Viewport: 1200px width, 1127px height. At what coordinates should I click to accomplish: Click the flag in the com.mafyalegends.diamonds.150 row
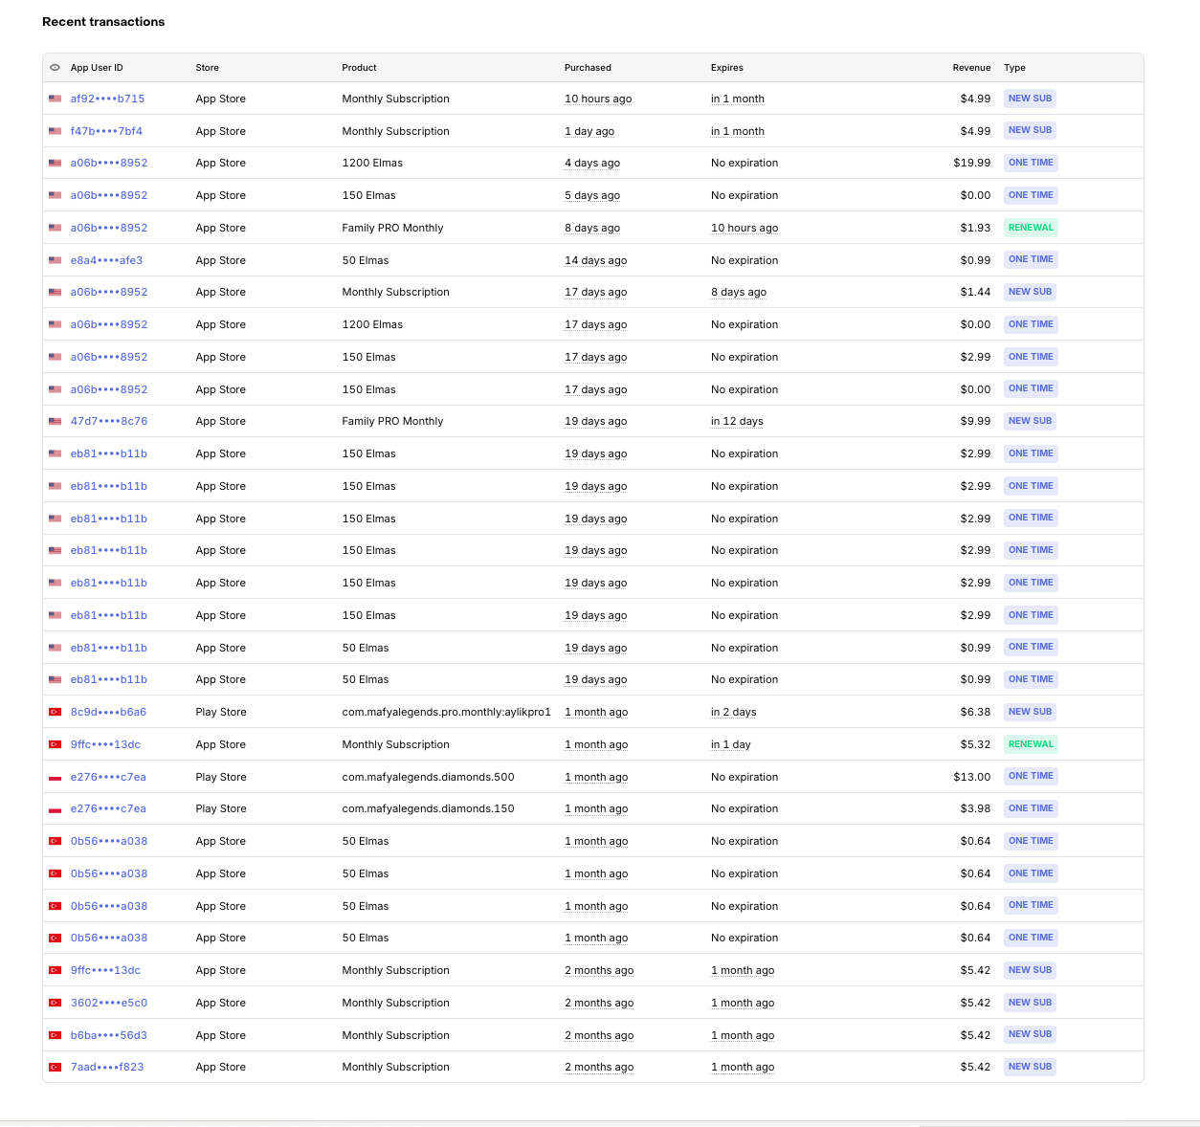point(55,808)
